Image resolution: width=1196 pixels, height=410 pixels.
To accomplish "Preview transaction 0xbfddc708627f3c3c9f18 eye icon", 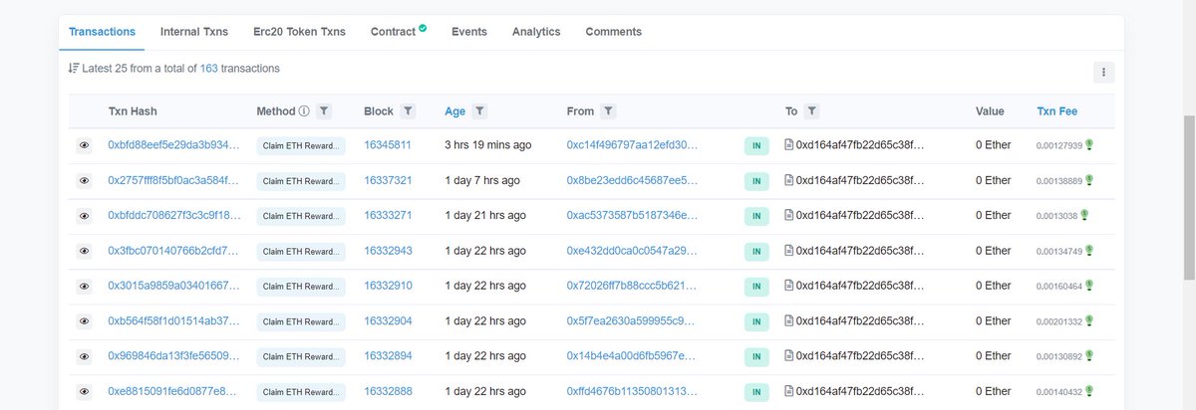I will point(85,216).
